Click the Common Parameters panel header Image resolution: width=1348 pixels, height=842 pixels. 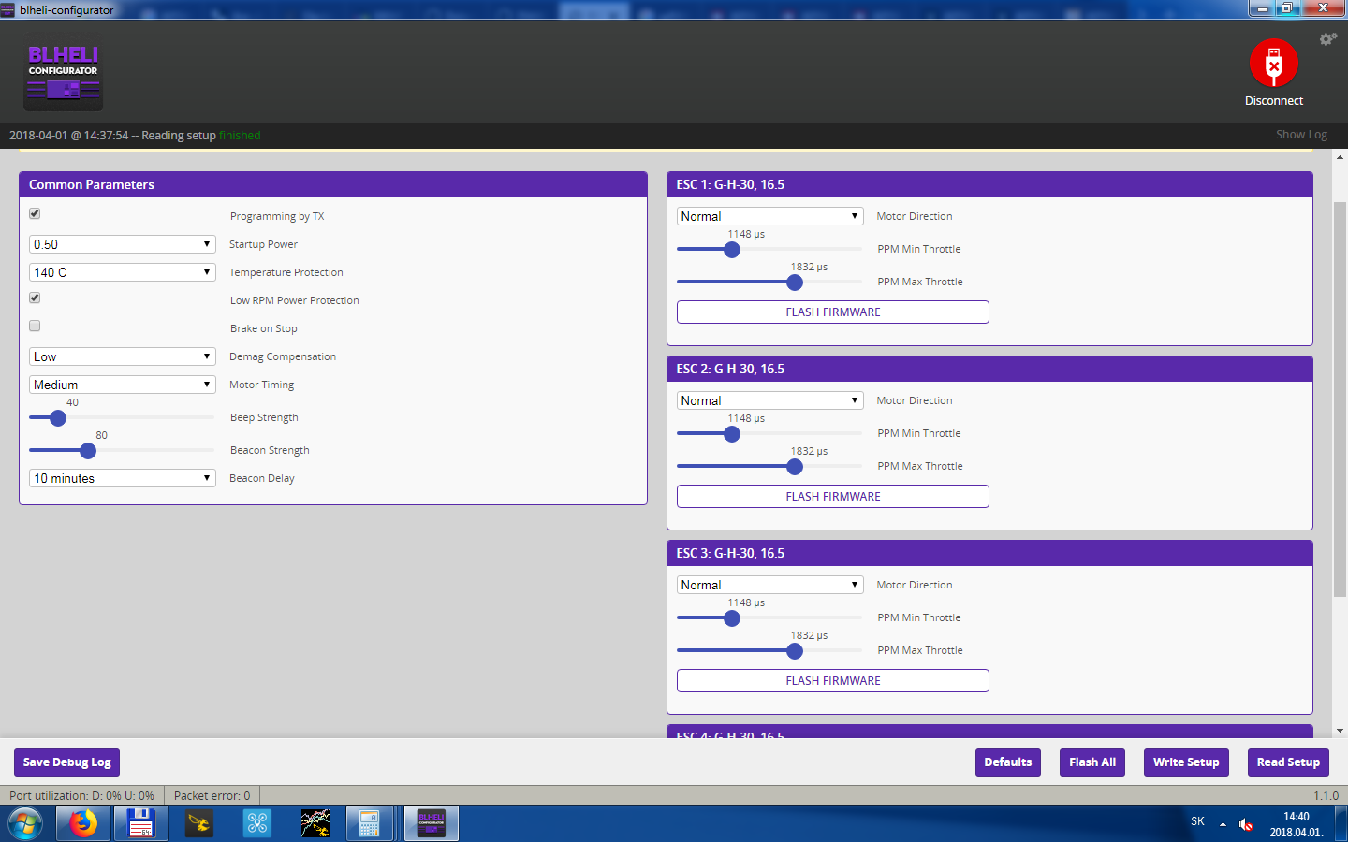[x=333, y=184]
